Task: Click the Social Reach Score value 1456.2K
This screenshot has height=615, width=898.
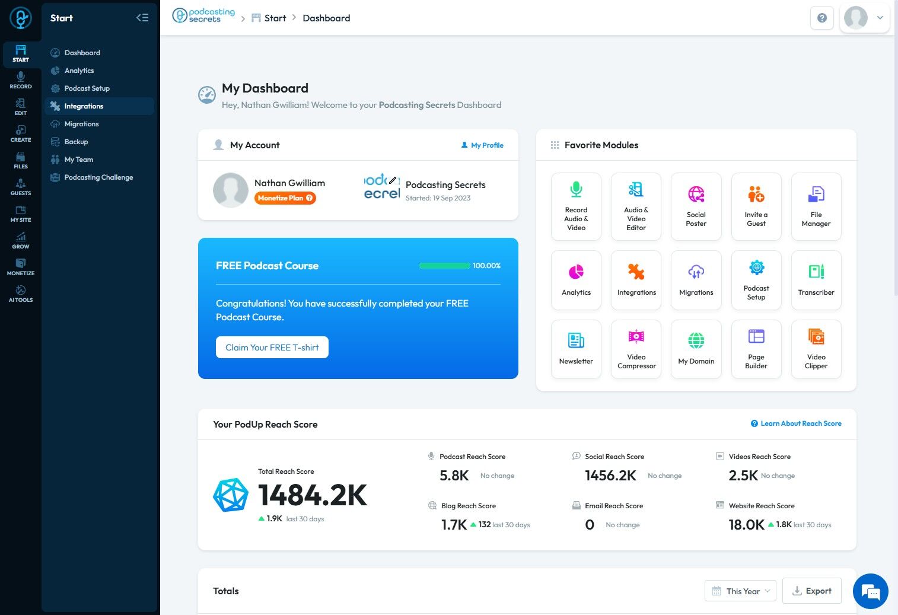Action: 611,476
